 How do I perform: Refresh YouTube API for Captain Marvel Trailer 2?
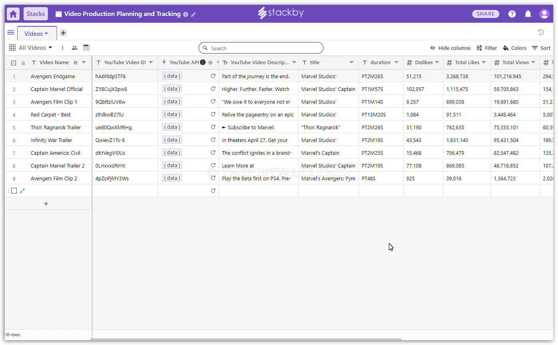click(x=213, y=165)
